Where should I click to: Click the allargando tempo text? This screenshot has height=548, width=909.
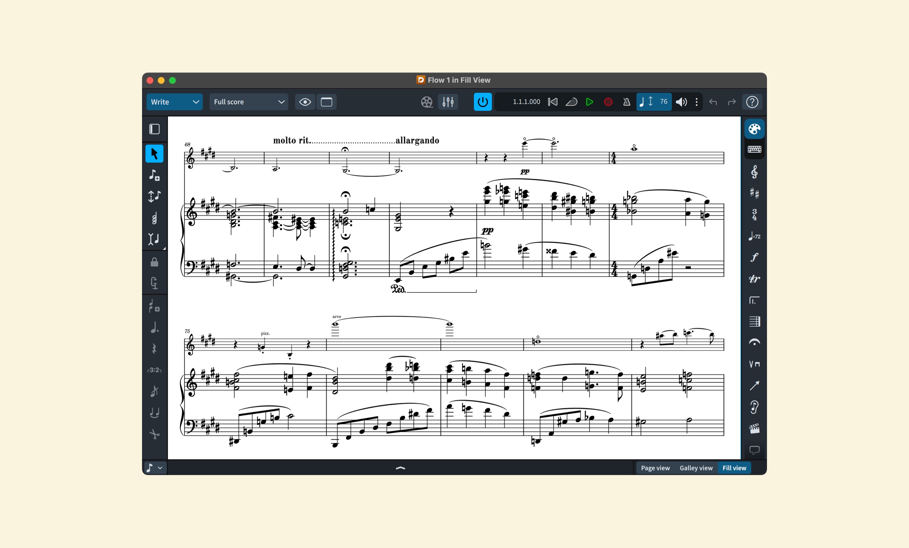click(417, 140)
